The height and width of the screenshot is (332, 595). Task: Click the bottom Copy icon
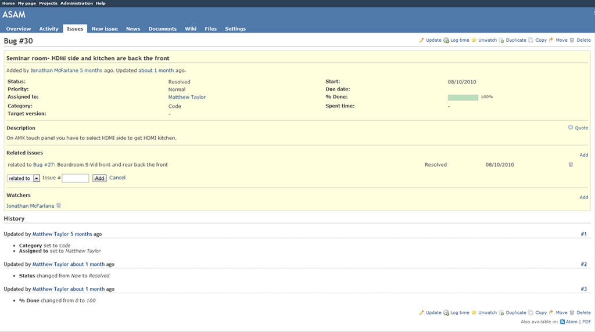(531, 313)
